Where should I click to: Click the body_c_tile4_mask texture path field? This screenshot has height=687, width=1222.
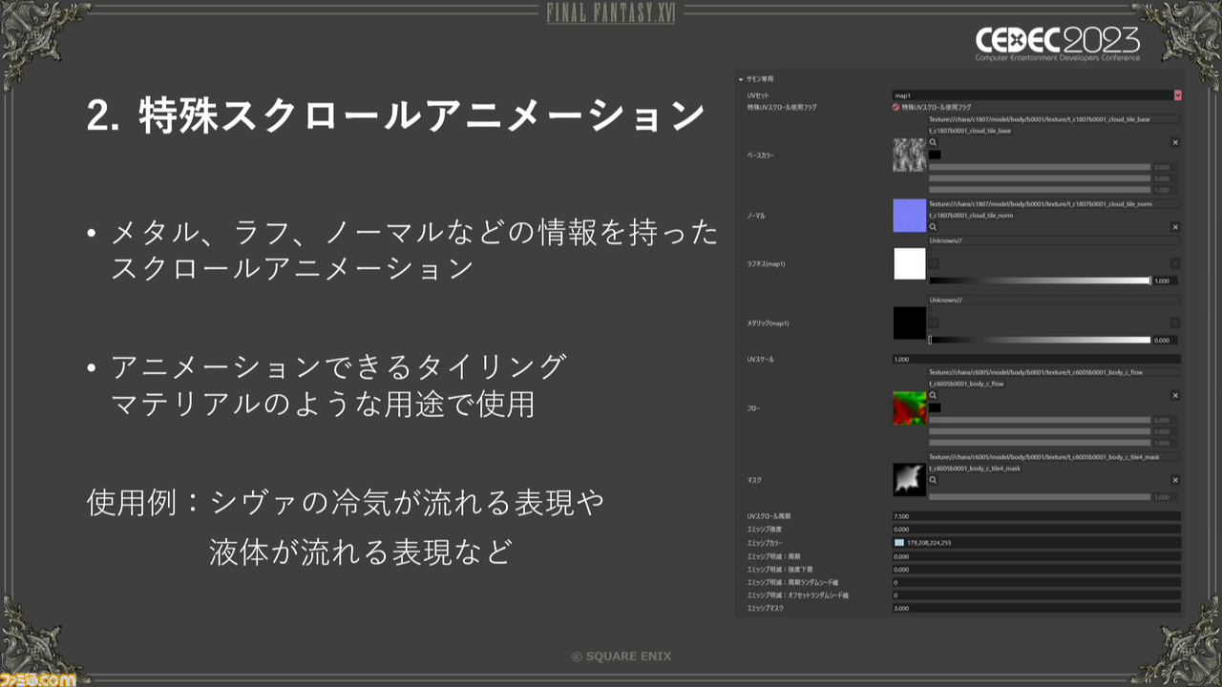pos(1054,457)
